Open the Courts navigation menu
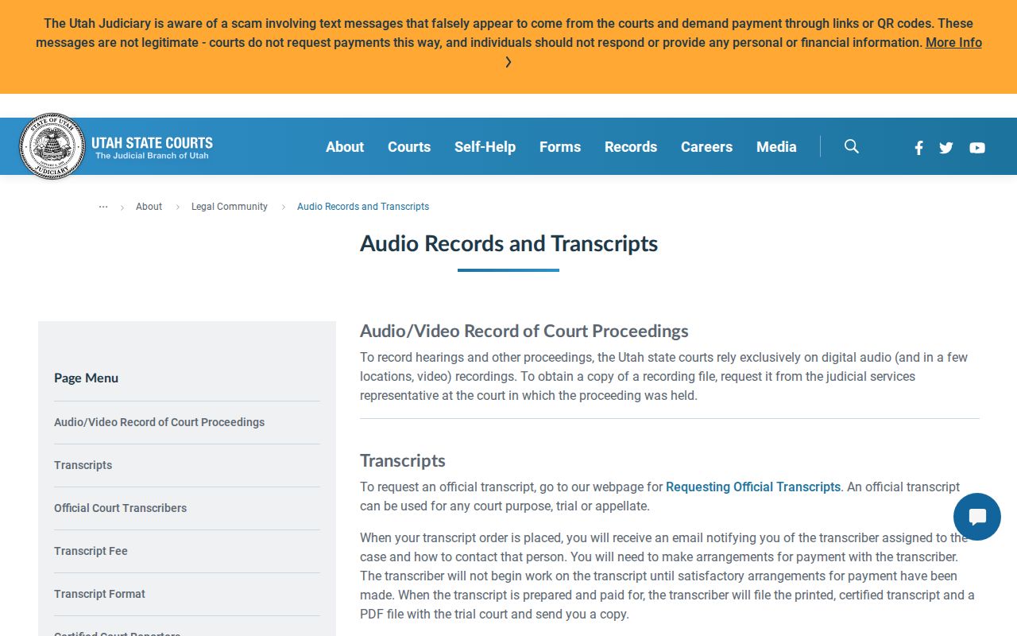1017x636 pixels. tap(409, 147)
